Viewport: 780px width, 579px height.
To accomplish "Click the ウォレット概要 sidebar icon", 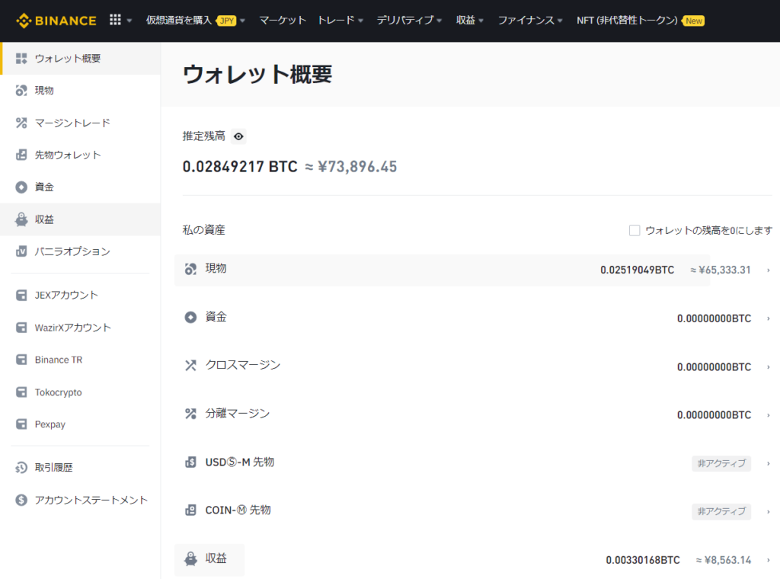I will point(21,58).
